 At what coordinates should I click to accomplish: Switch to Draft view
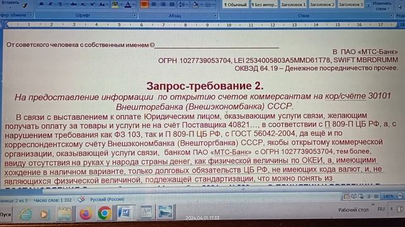pyautogui.click(x=376, y=196)
